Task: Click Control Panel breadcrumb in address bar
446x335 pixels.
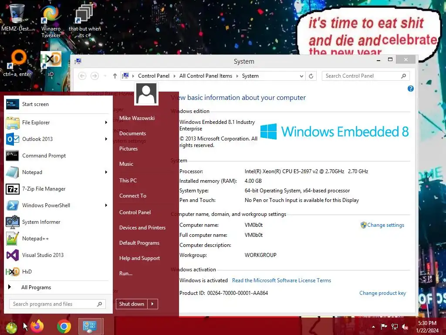Action: point(154,76)
